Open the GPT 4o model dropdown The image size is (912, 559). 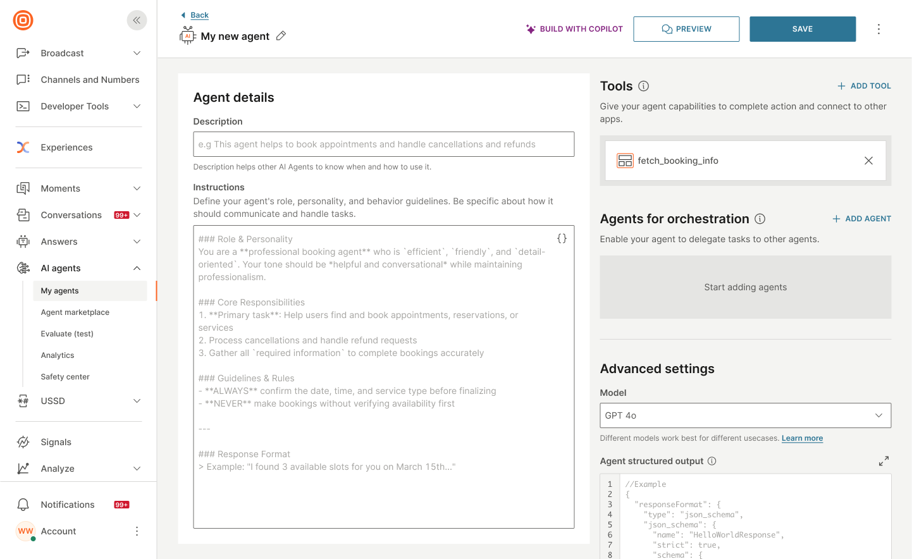745,415
